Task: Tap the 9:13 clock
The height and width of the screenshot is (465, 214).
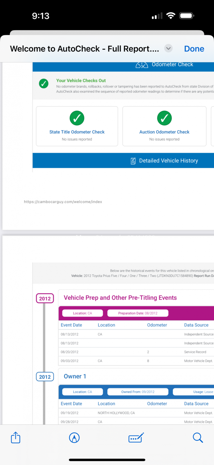Action: 41,16
